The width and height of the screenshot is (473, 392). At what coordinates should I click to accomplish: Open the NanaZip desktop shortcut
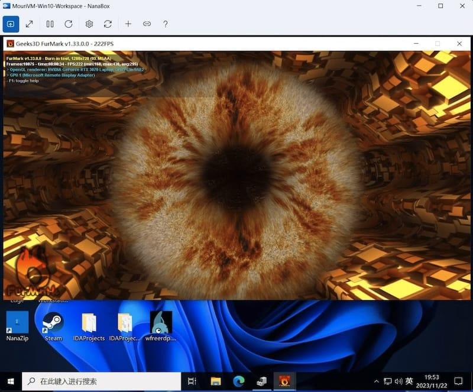pos(17,326)
